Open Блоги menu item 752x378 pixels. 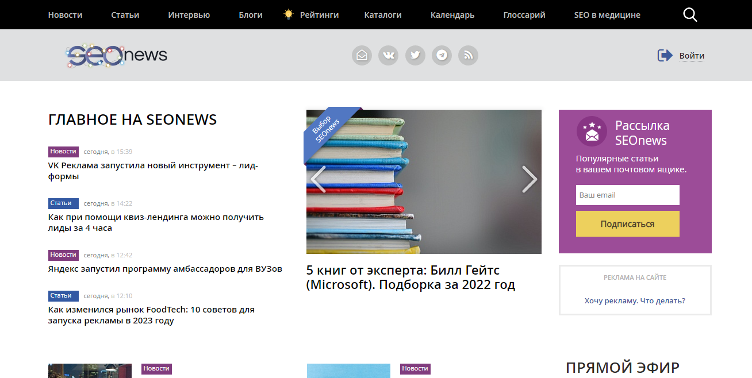(x=251, y=15)
